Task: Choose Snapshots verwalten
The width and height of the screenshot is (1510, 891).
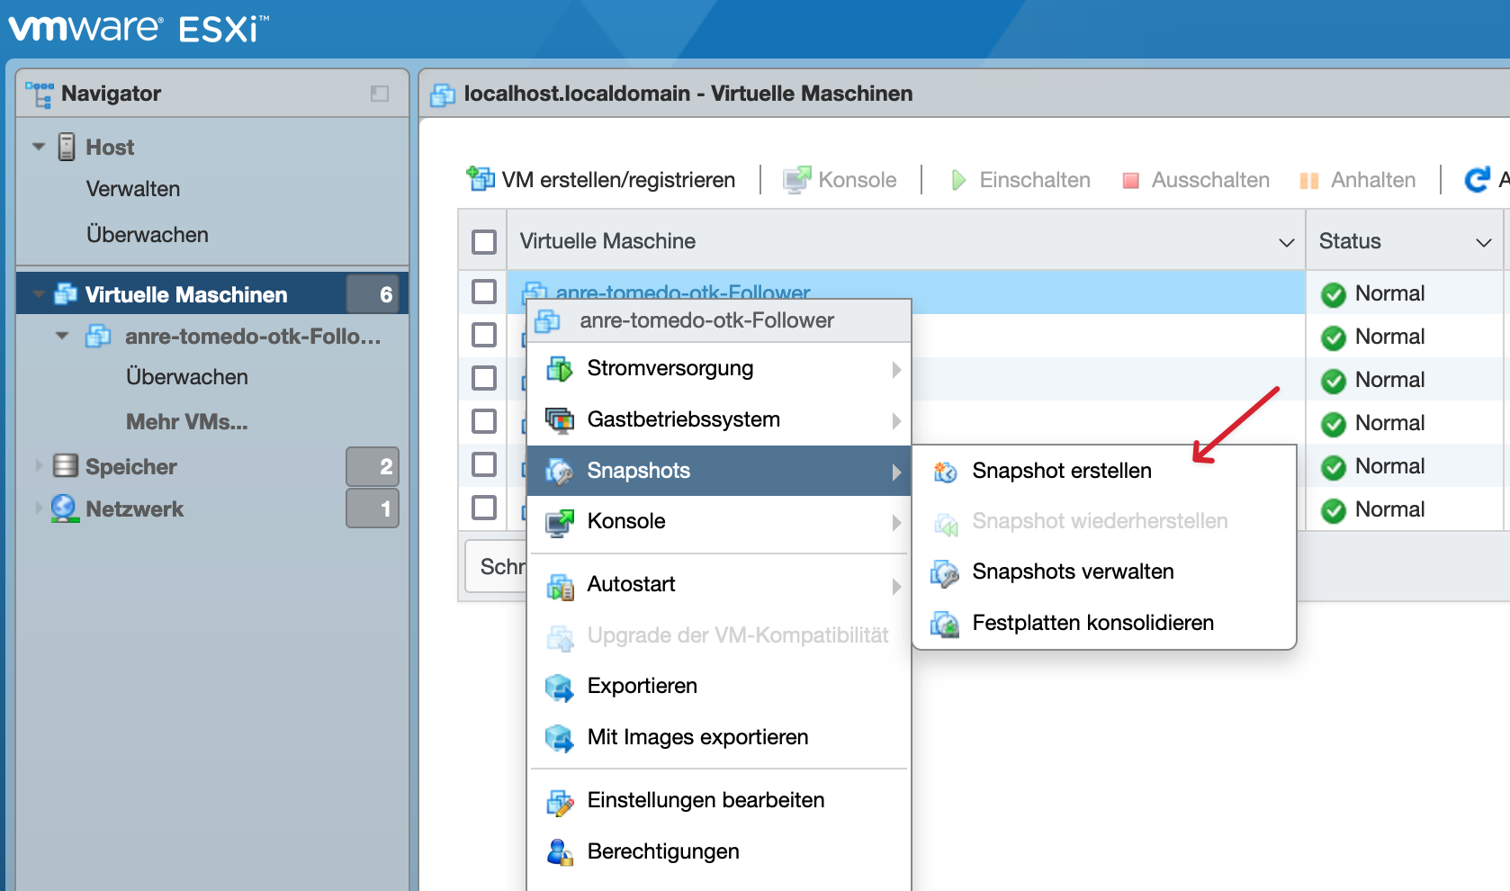Action: coord(1104,571)
